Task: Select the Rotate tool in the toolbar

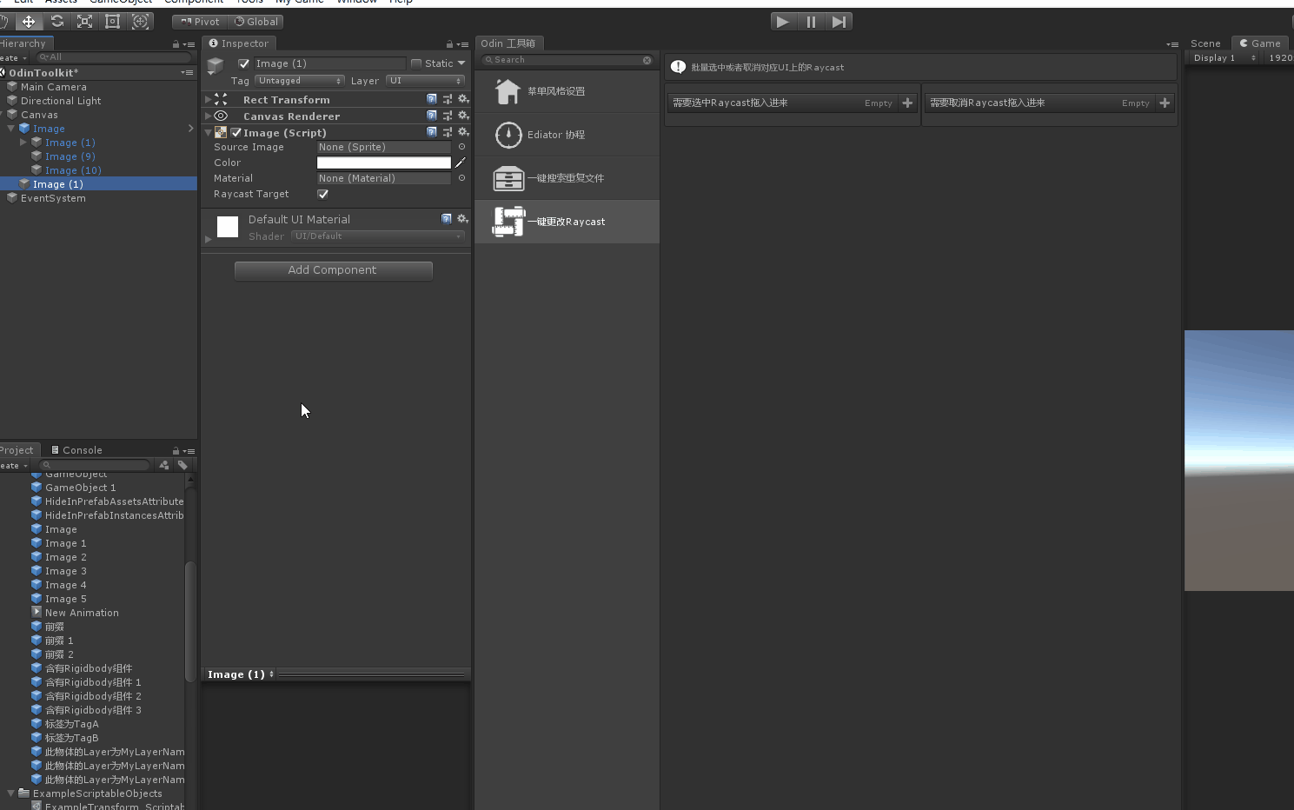Action: click(56, 22)
